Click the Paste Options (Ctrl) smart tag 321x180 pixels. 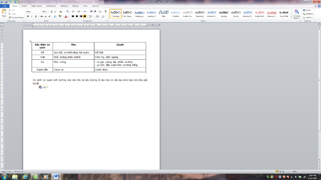43,87
